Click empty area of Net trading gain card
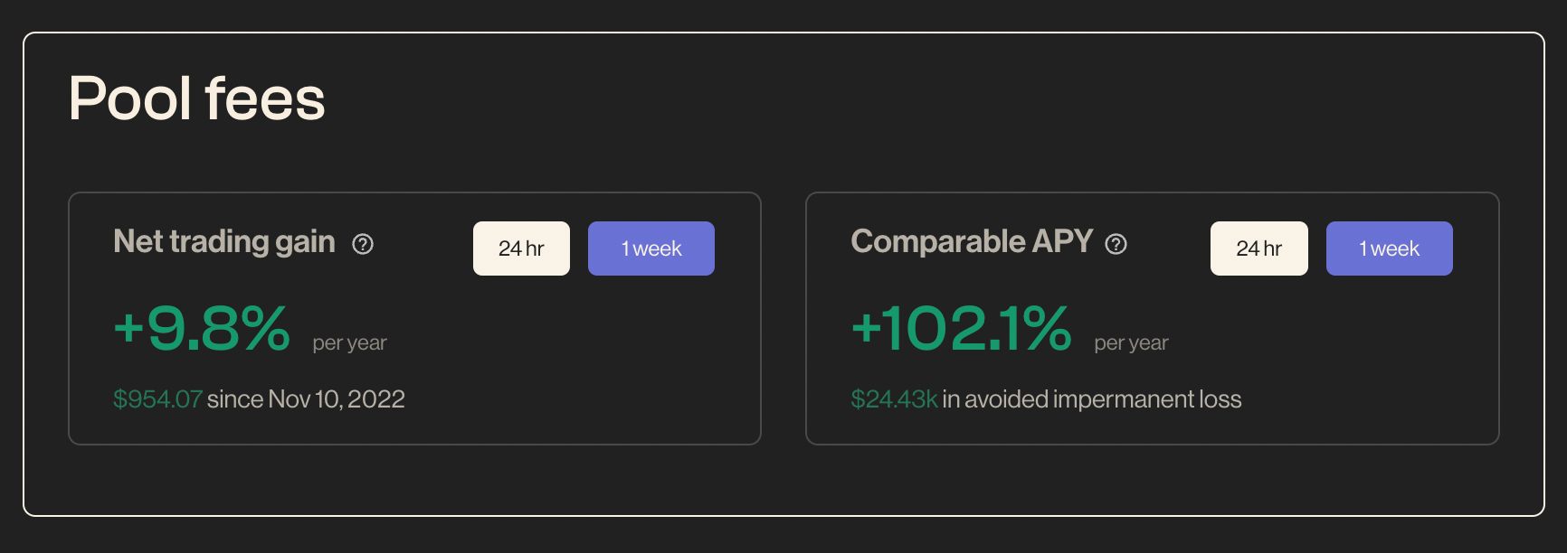 point(579,361)
